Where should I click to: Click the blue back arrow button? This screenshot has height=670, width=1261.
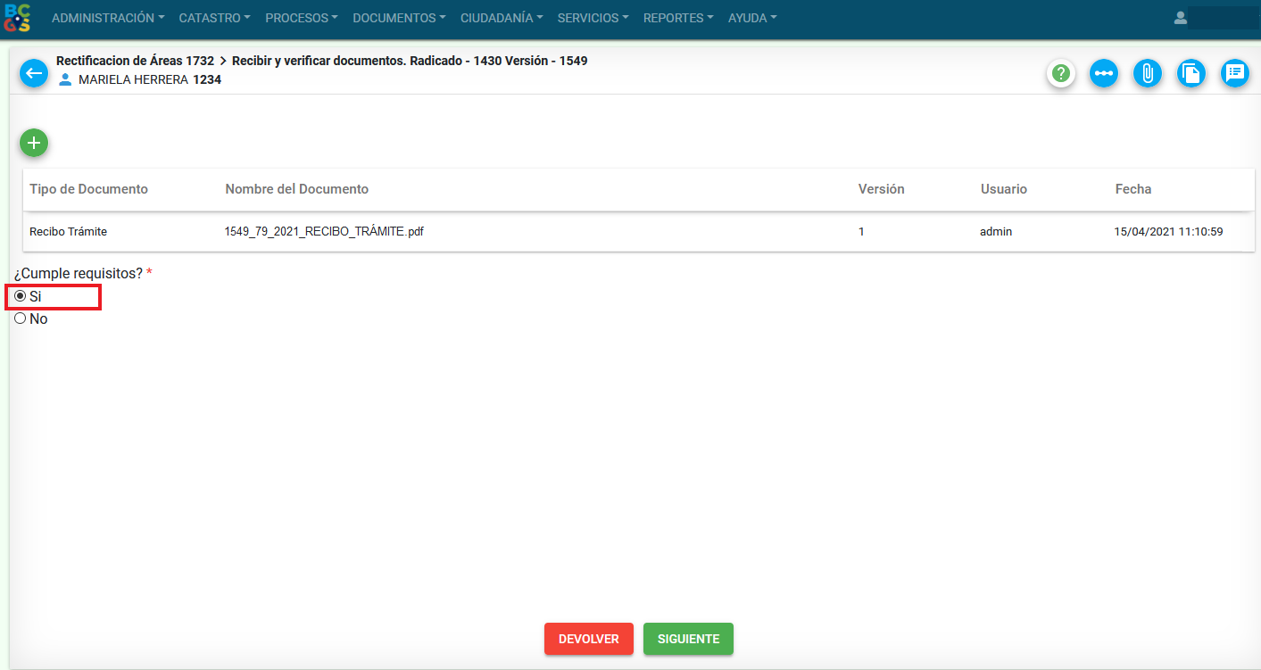[x=34, y=73]
